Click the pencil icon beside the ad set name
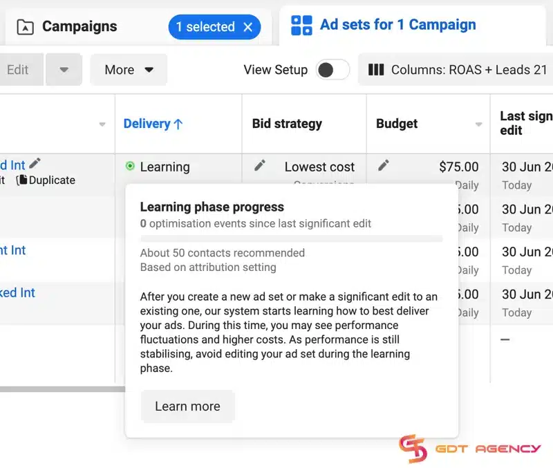This screenshot has width=553, height=468. click(x=35, y=165)
